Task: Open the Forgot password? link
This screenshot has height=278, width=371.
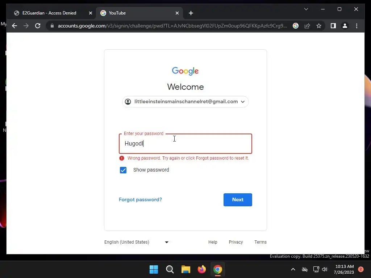Action: (140, 199)
